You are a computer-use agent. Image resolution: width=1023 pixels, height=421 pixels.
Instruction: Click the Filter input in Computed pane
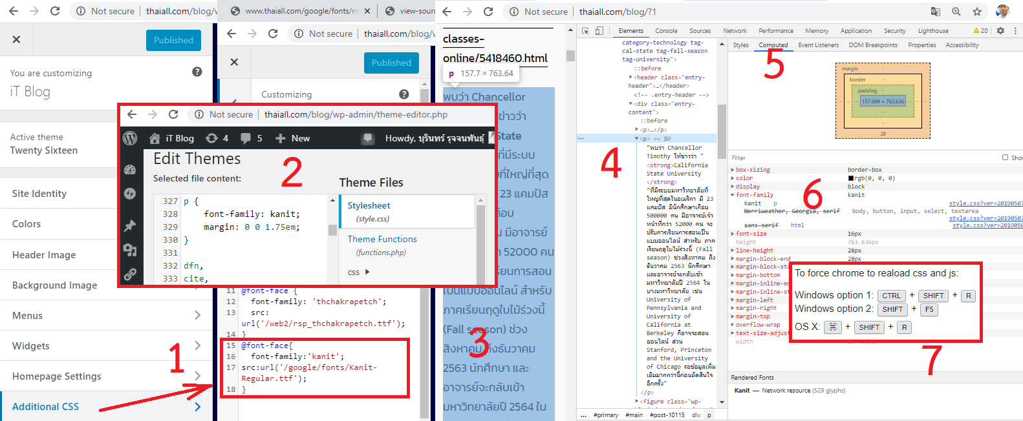(860, 158)
